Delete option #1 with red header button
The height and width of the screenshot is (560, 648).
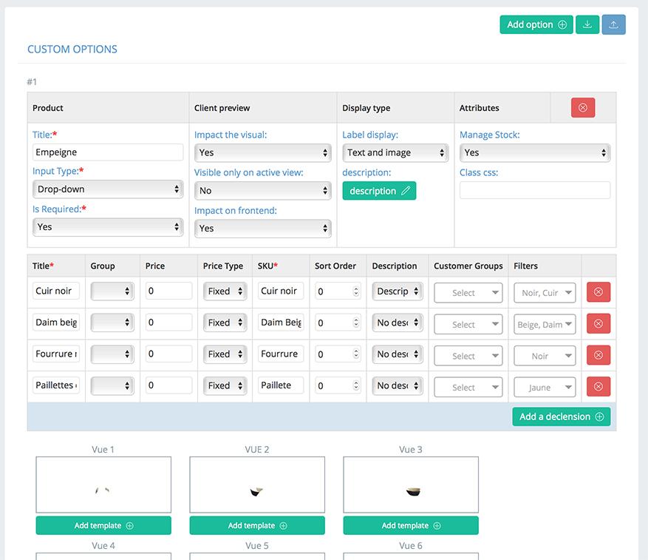coord(583,107)
